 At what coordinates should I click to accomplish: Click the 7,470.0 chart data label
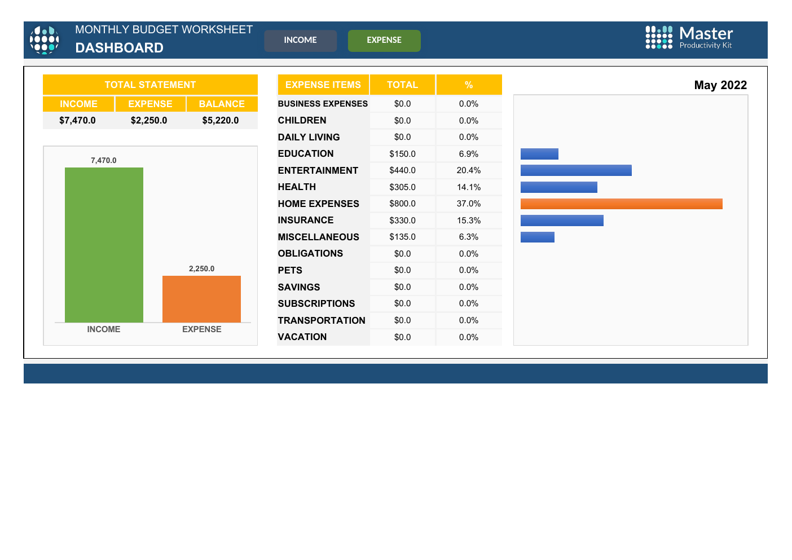click(104, 160)
